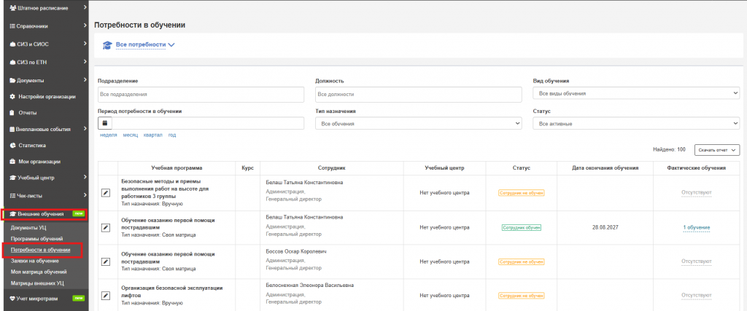
Task: Open the 1 обучение link
Action: coord(697,228)
